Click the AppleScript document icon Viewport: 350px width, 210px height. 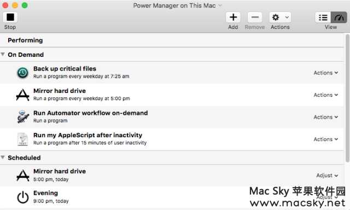pos(22,139)
